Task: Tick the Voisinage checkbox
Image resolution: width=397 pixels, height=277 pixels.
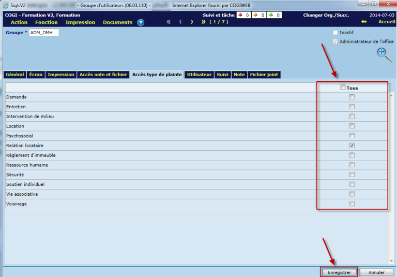Action: pyautogui.click(x=352, y=203)
